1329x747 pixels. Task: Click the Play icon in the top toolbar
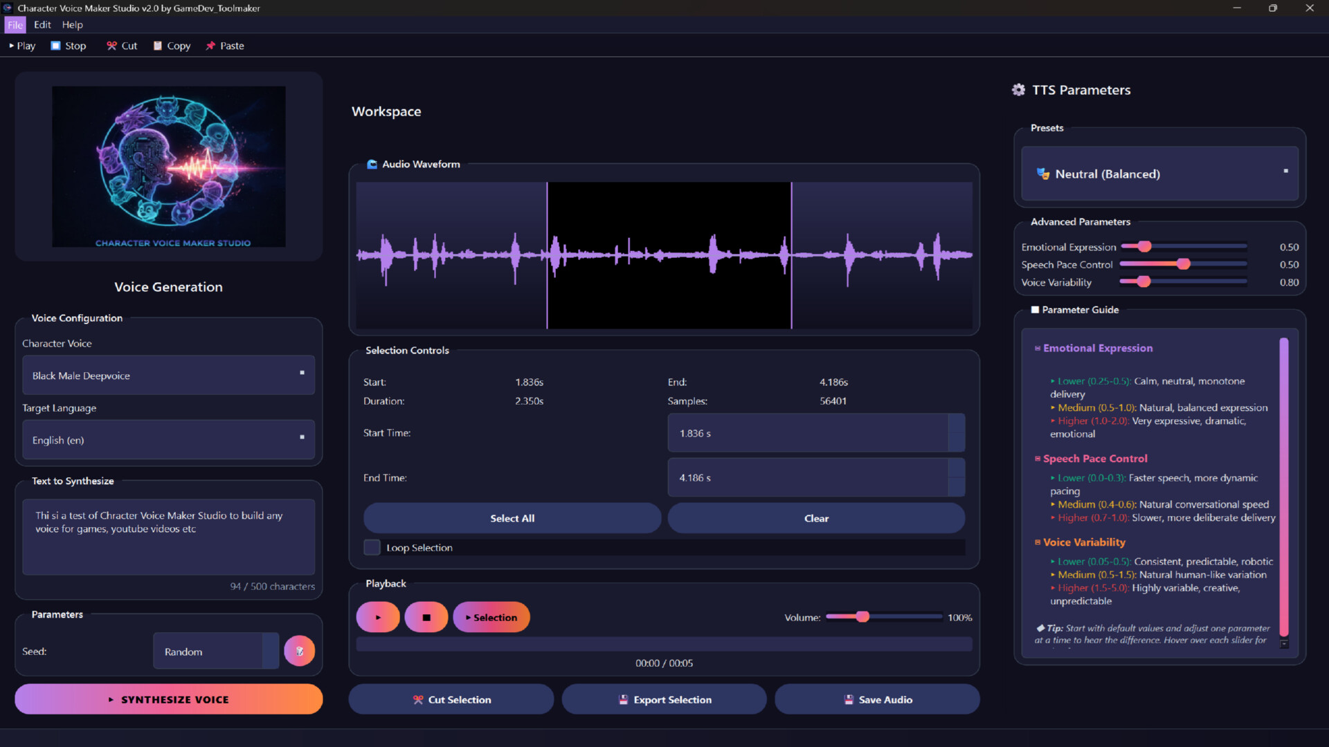point(10,46)
